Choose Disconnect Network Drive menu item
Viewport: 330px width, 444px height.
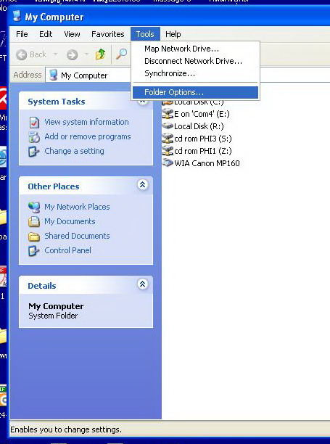pos(195,61)
